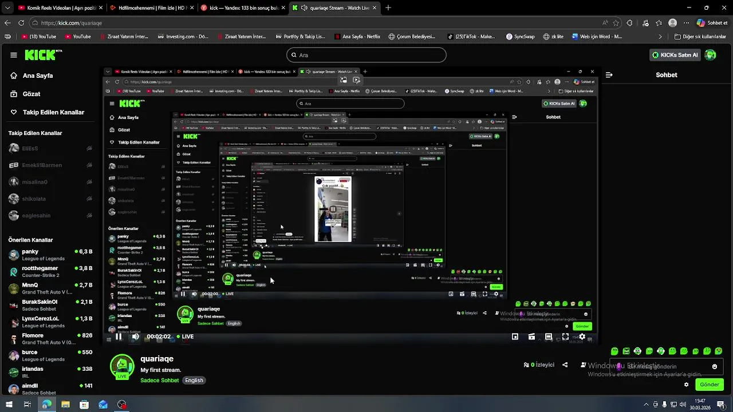Screen dimensions: 733x412
Task: Switch to Hdfilmcehennemi browser tab
Action: click(x=152, y=8)
